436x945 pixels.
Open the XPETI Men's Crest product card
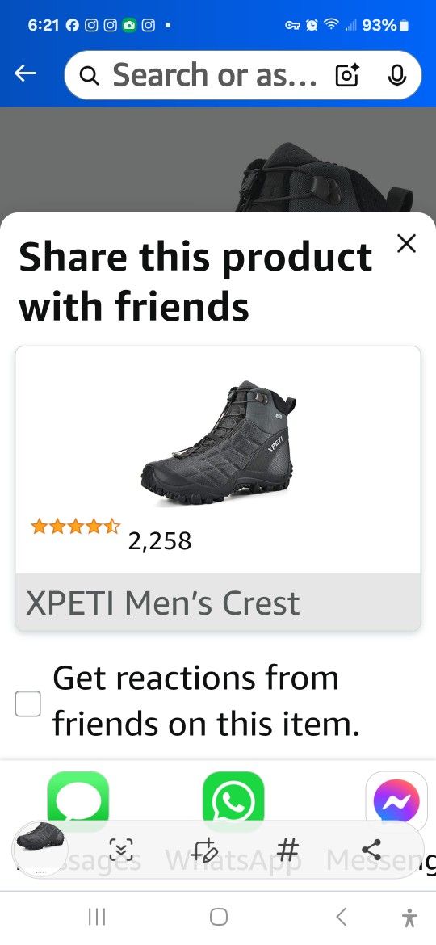[218, 489]
